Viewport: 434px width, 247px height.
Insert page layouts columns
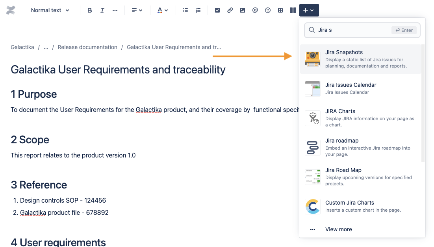pyautogui.click(x=293, y=10)
